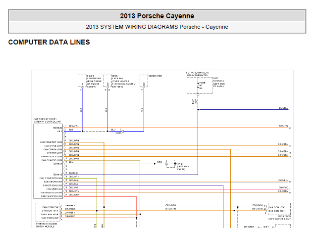Image resolution: width=316 pixels, height=228 pixels.
Task: Select the 'COMPUTER DATA LINES' section heading
Action: tap(49, 42)
